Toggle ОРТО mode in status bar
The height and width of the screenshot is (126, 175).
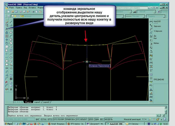[x=50, y=120]
